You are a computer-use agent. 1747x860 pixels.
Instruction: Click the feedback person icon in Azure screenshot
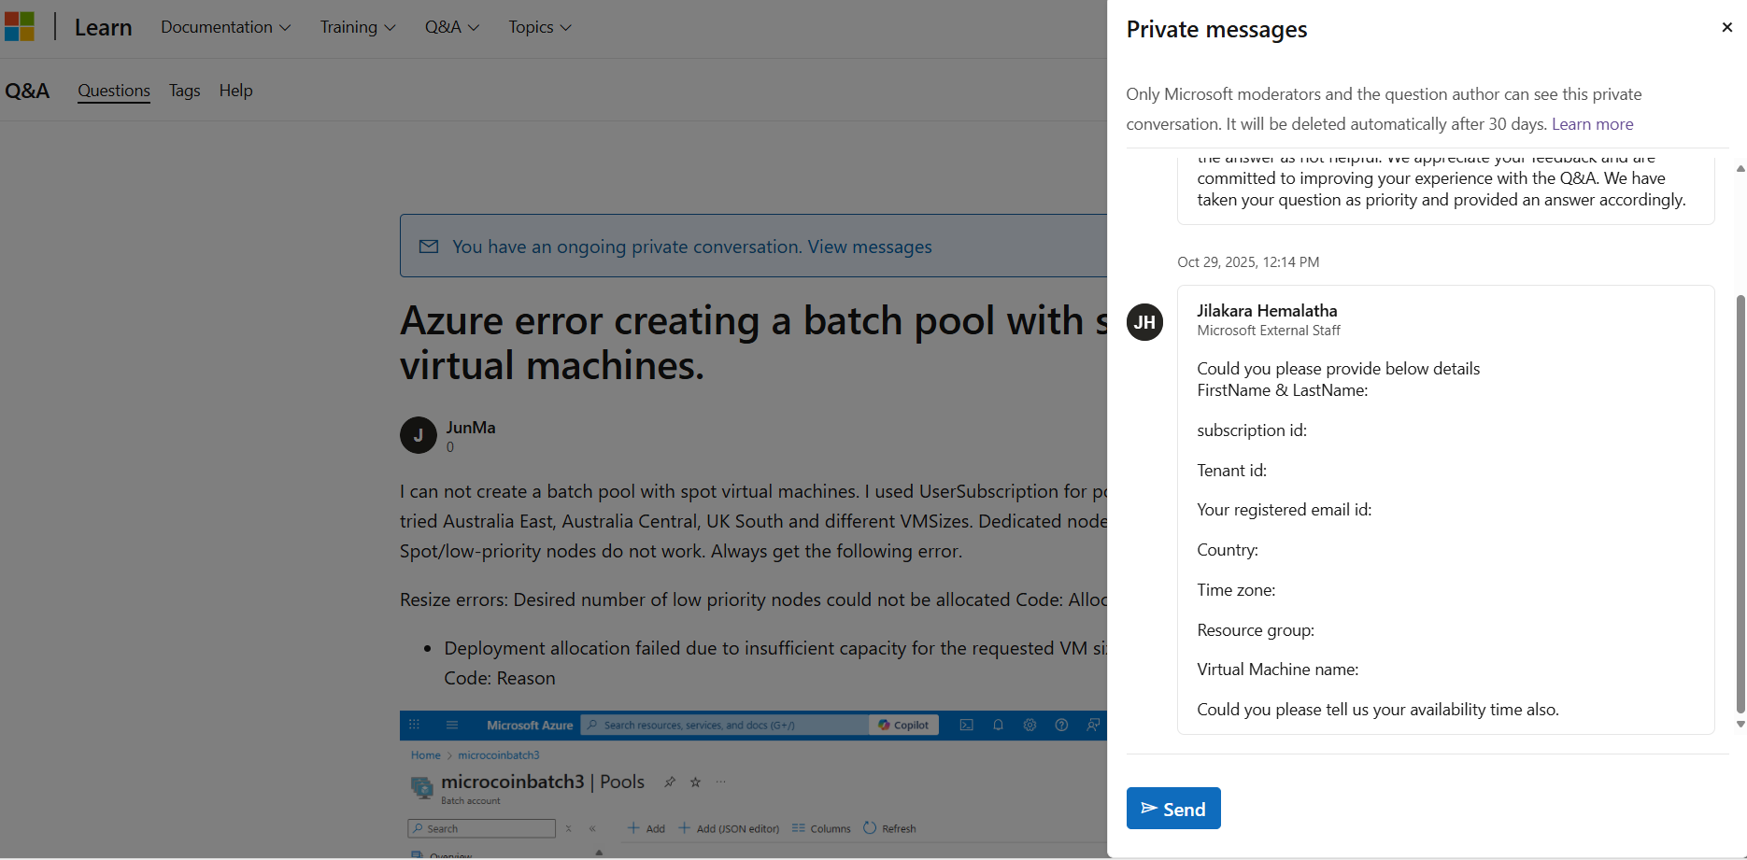coord(1093,725)
